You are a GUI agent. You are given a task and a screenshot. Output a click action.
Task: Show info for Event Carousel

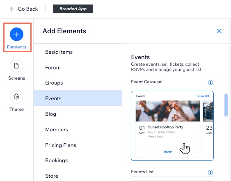(x=210, y=82)
